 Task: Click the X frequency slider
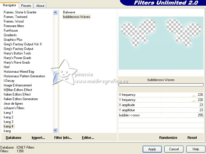pos(161,95)
